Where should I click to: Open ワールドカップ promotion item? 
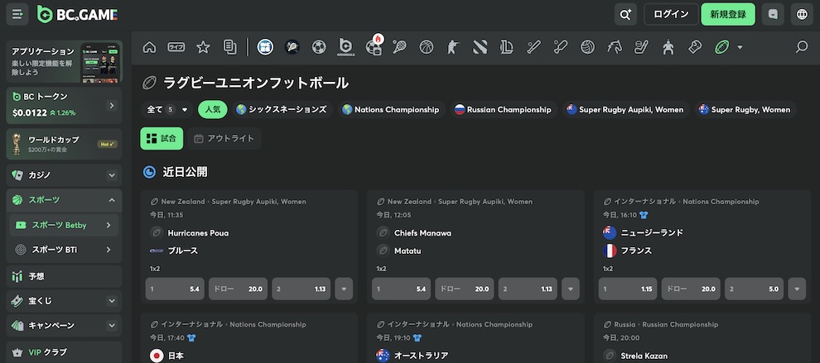[64, 144]
